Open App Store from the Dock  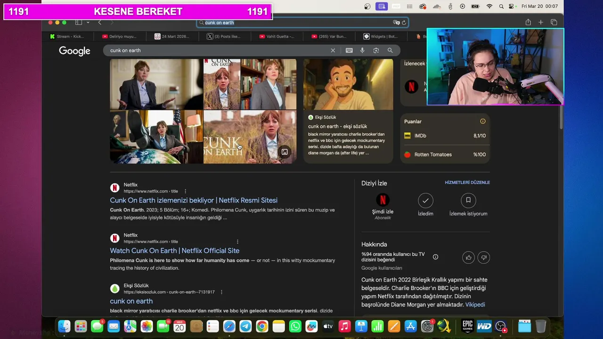pyautogui.click(x=410, y=326)
